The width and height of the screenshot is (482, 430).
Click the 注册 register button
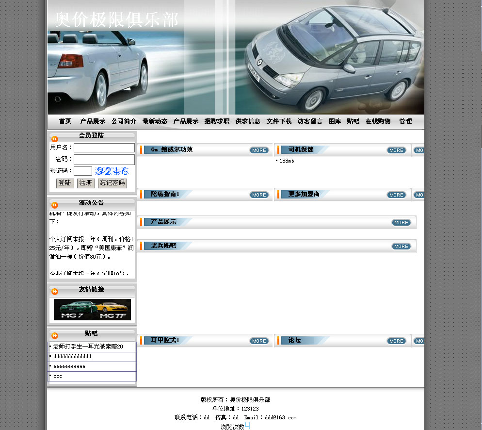86,183
